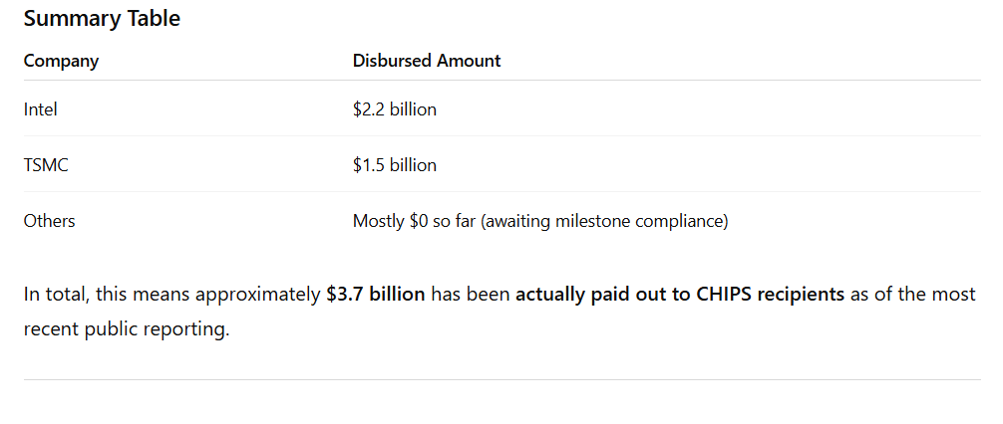
Task: Click the bold "$3.7 billion" total
Action: tap(376, 295)
